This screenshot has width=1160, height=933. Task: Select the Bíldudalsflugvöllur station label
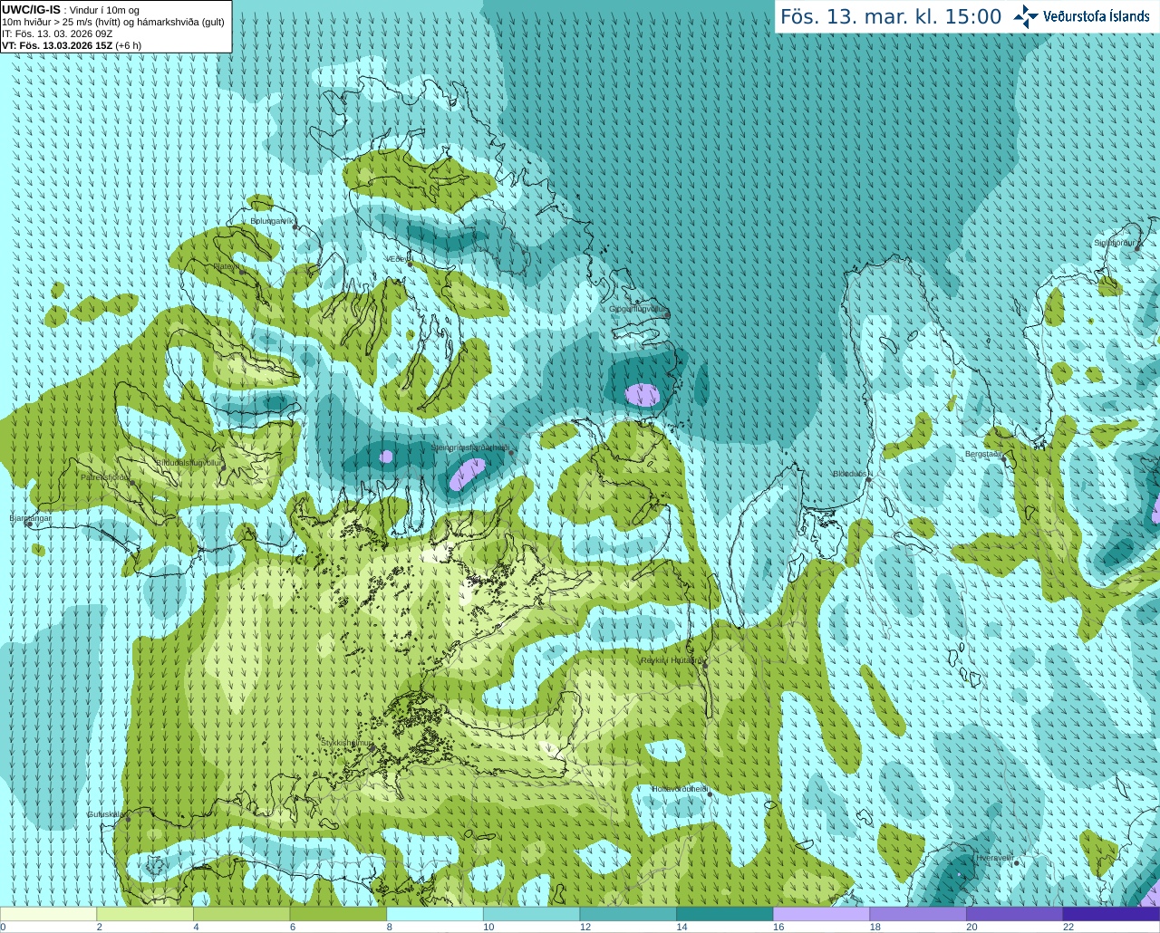click(x=188, y=462)
